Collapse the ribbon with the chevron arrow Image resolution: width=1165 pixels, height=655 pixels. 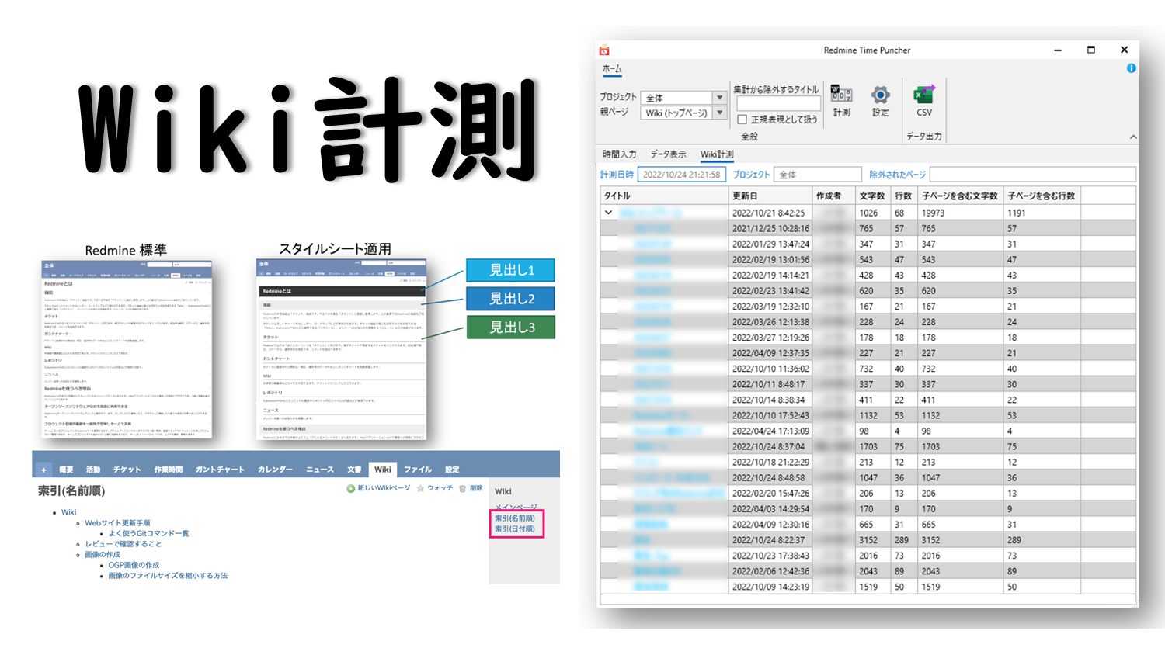point(1133,137)
